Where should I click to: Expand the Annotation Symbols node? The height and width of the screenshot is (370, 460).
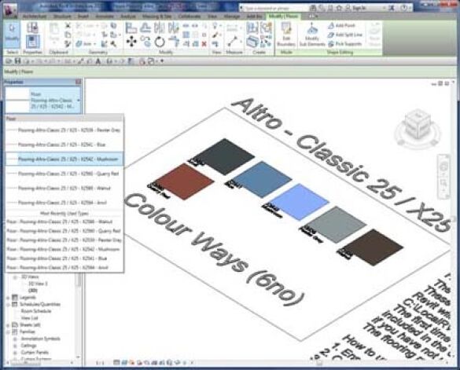pyautogui.click(x=15, y=339)
